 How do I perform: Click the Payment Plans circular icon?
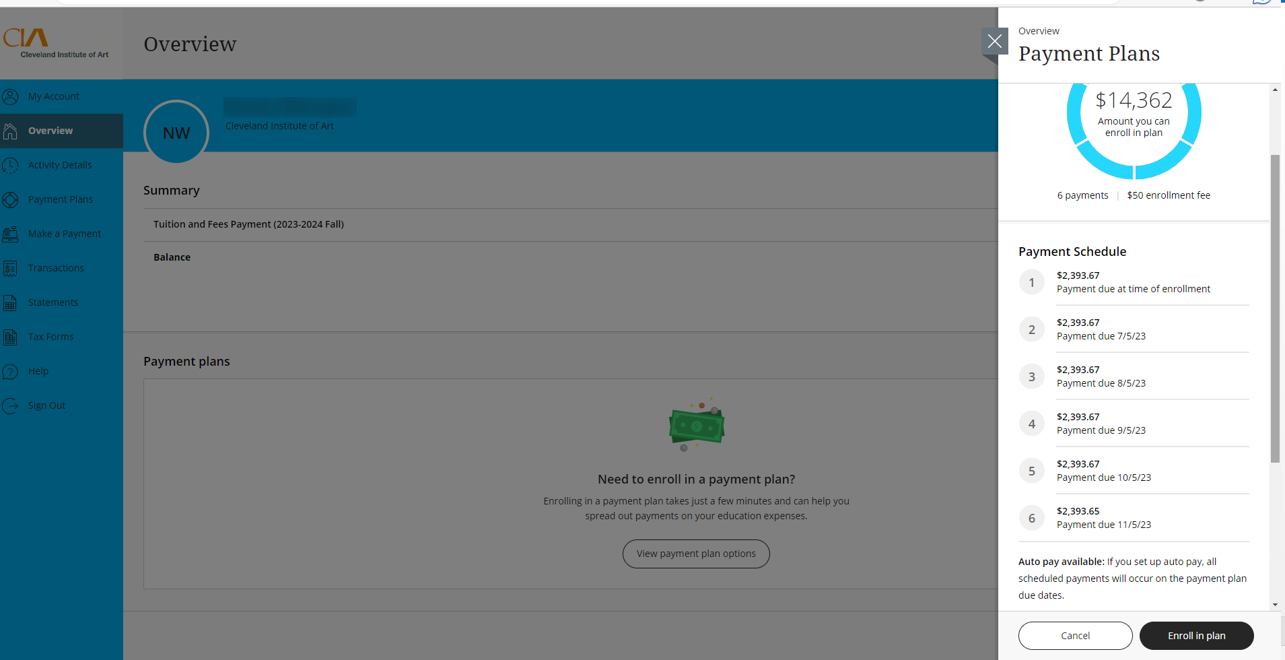[x=10, y=199]
